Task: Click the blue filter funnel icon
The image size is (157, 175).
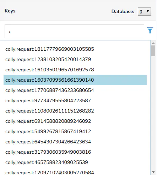Action: tap(150, 31)
